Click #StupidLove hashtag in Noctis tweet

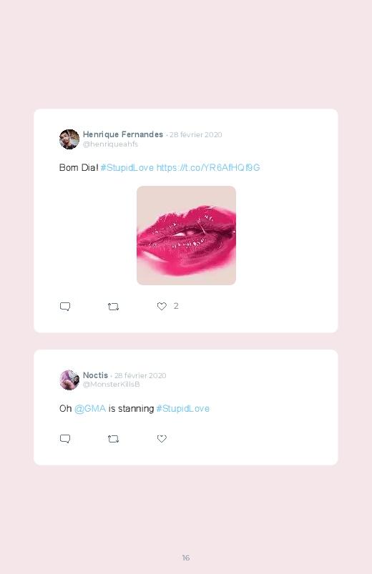(x=183, y=409)
